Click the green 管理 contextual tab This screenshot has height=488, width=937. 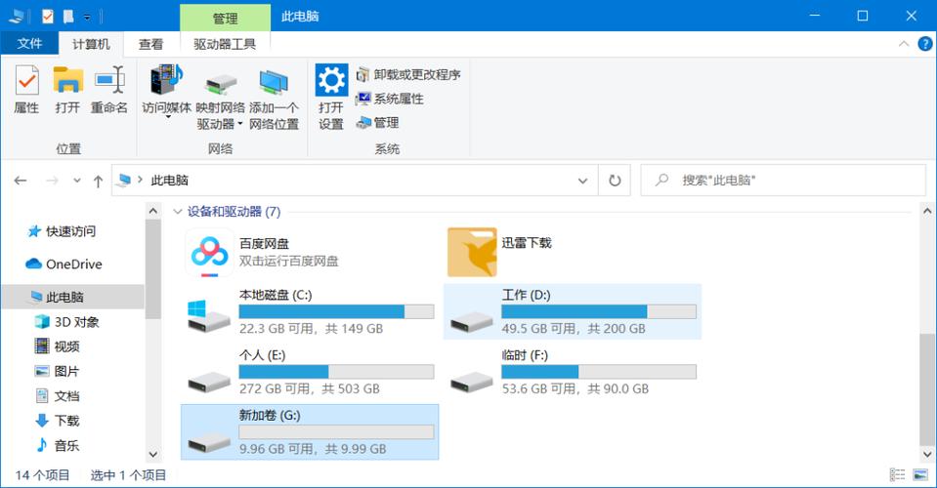point(226,18)
